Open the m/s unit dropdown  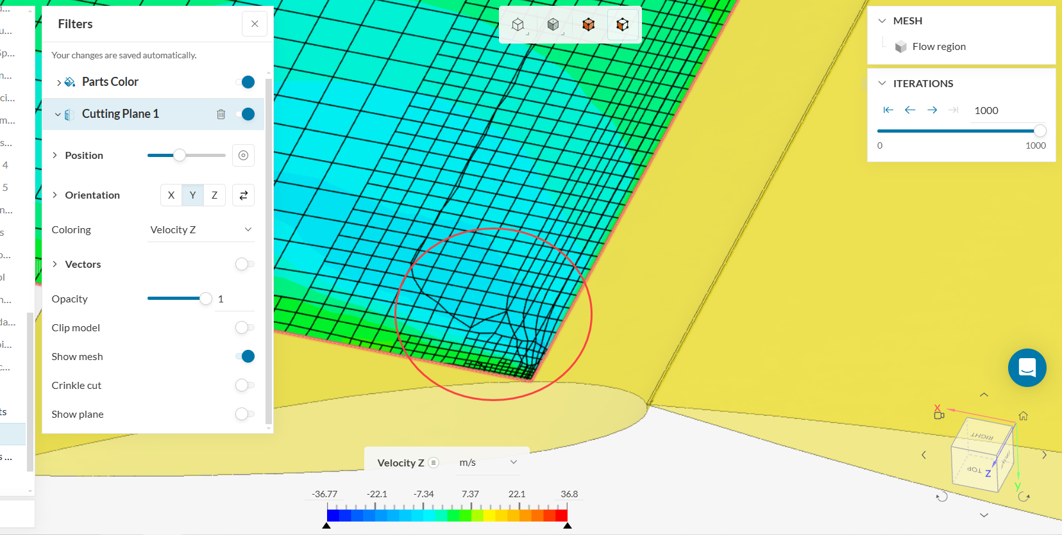coord(487,463)
